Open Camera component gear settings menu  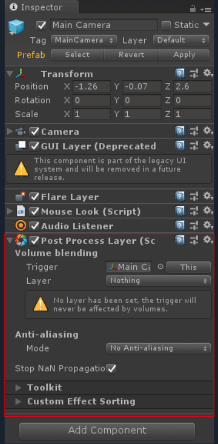(x=208, y=131)
